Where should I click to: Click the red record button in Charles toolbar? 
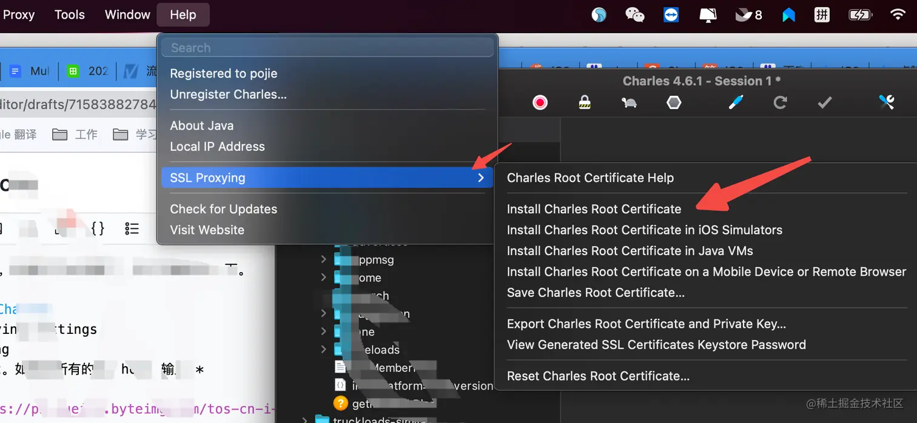(x=540, y=103)
